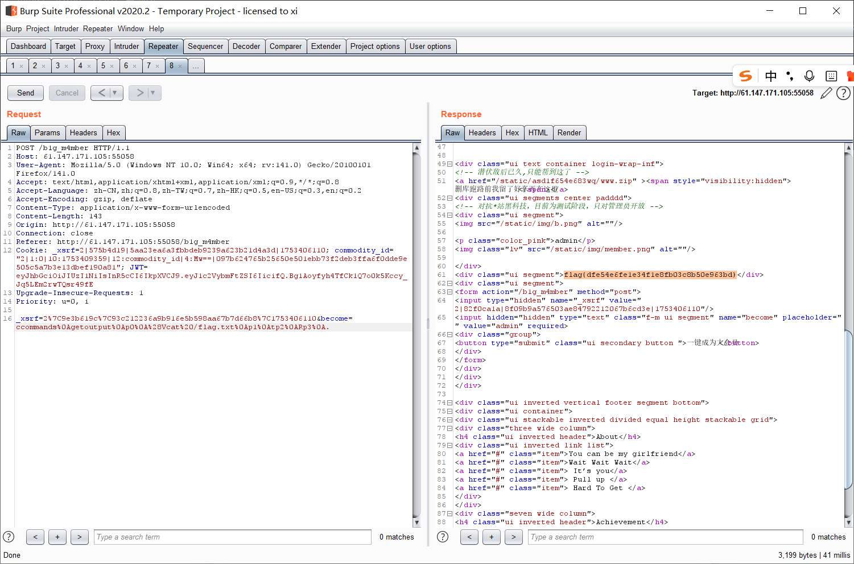Collapse response line 62 fold marker
This screenshot has width=854, height=564.
(x=450, y=283)
